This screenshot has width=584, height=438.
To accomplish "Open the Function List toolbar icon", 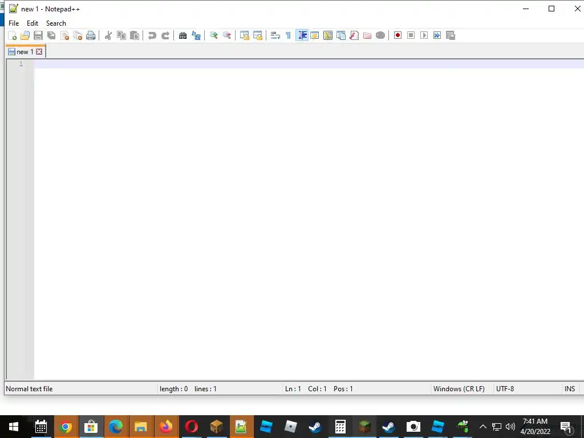I will coord(354,35).
